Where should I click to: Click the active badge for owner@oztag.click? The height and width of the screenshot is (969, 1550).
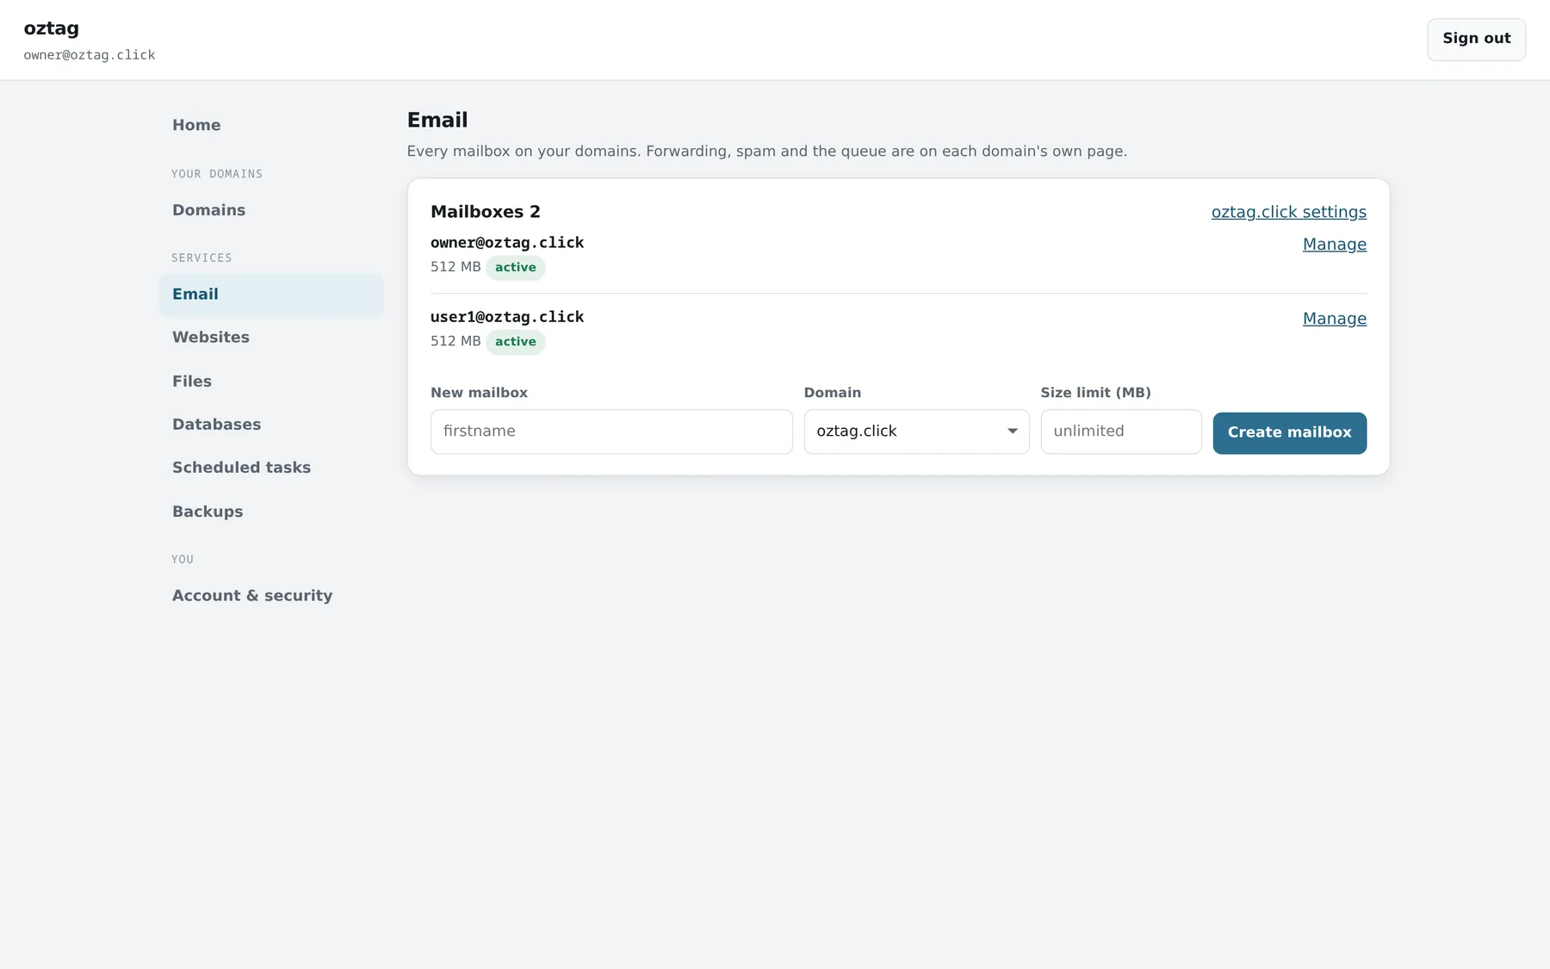515,268
